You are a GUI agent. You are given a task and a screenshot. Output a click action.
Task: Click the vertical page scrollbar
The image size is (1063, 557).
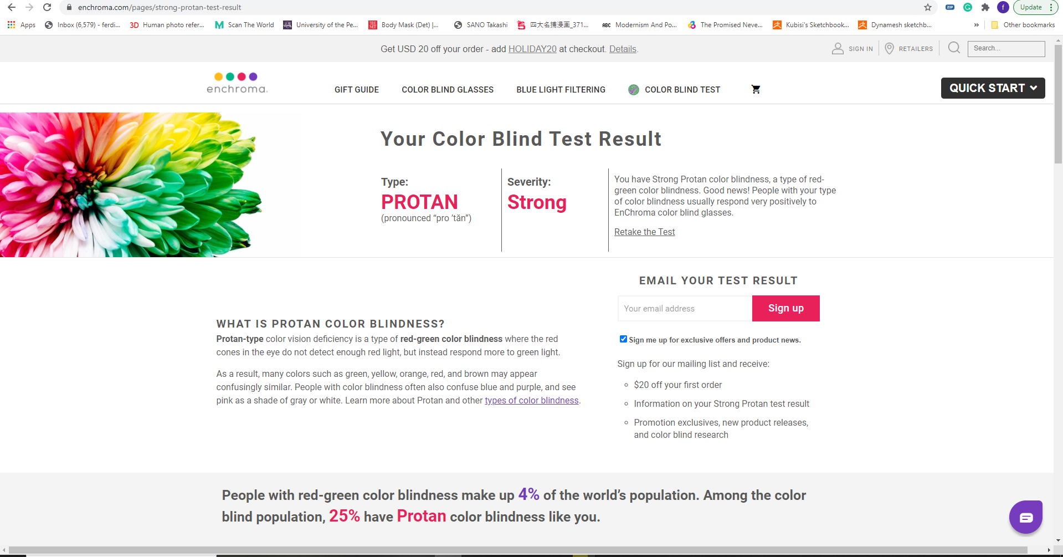[1058, 105]
